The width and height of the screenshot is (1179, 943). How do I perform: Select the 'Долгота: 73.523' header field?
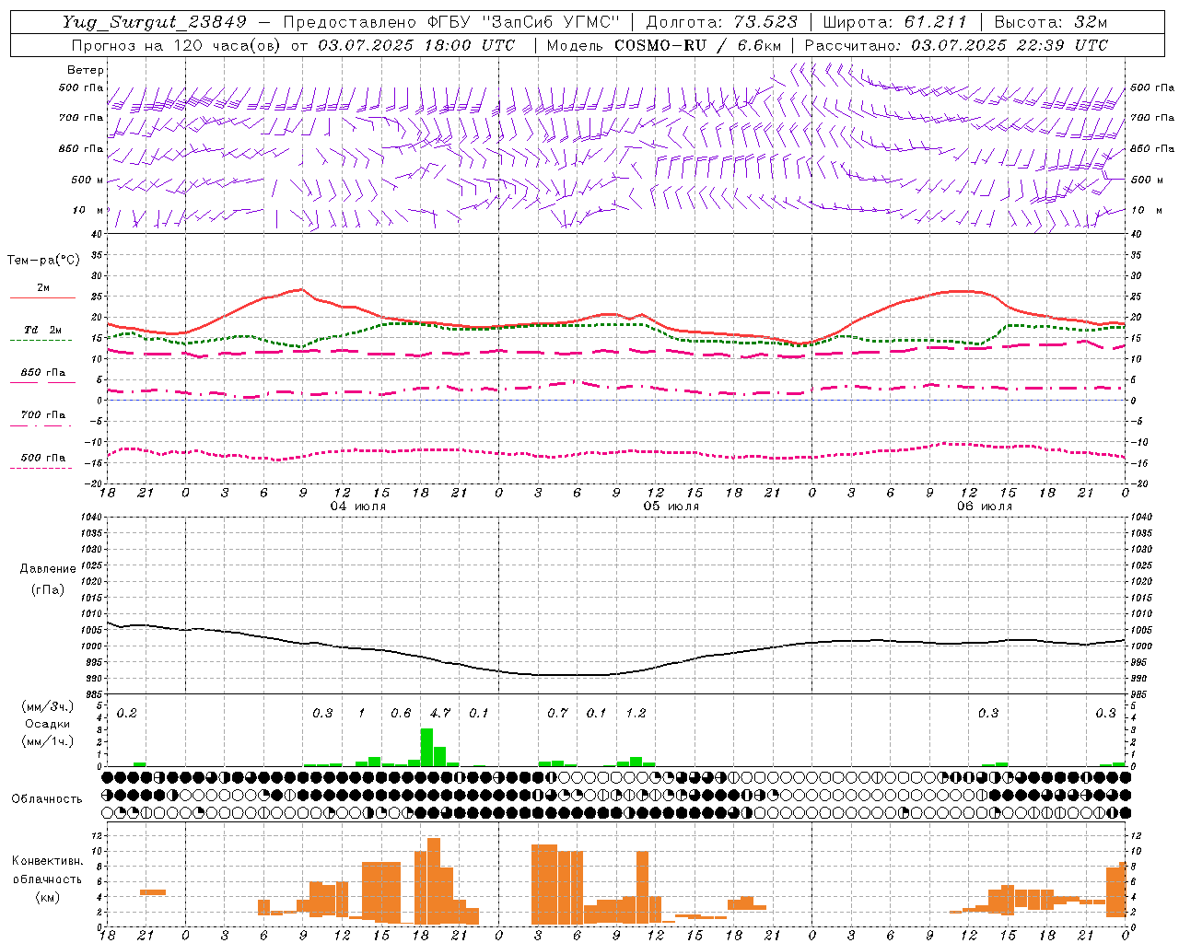point(723,22)
